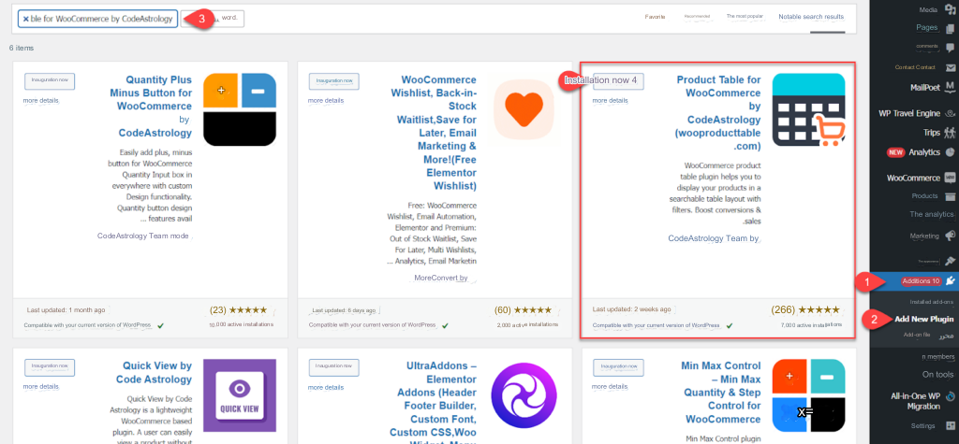The width and height of the screenshot is (959, 444).
Task: Switch to the Favorite tab
Action: pyautogui.click(x=655, y=17)
